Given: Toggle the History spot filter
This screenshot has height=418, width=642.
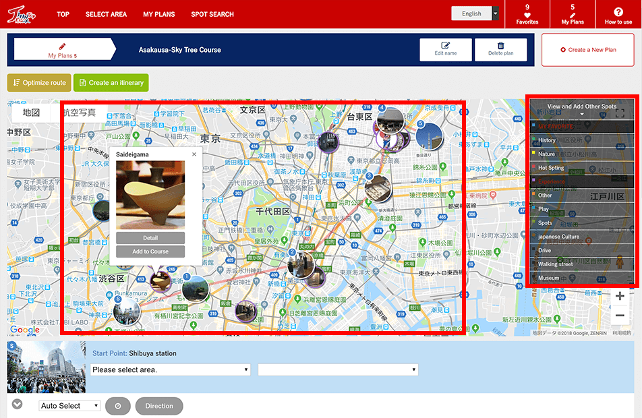Looking at the screenshot, I should pos(582,140).
